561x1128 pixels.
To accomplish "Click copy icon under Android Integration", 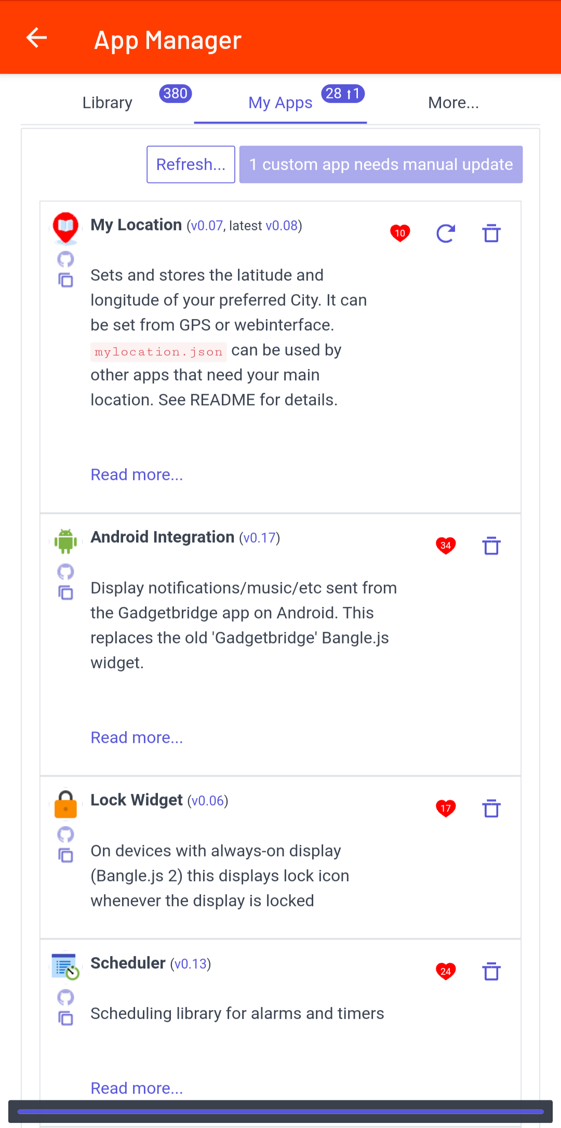I will click(x=65, y=593).
